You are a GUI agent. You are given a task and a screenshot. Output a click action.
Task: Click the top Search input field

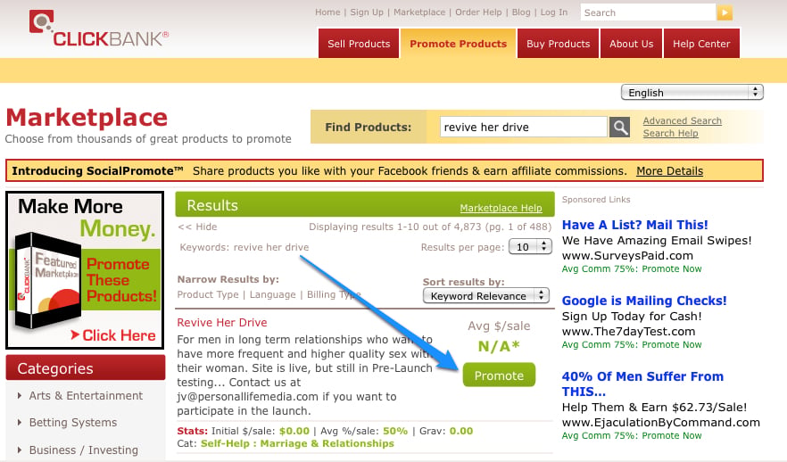tap(648, 12)
